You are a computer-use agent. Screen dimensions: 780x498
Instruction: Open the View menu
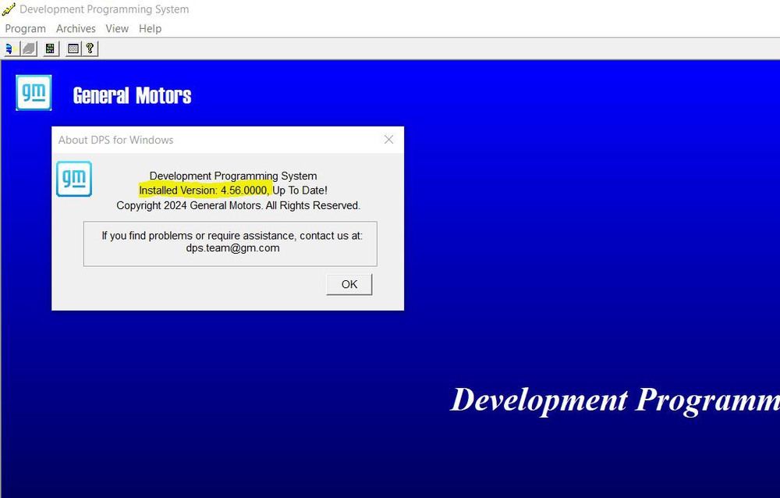click(x=117, y=29)
